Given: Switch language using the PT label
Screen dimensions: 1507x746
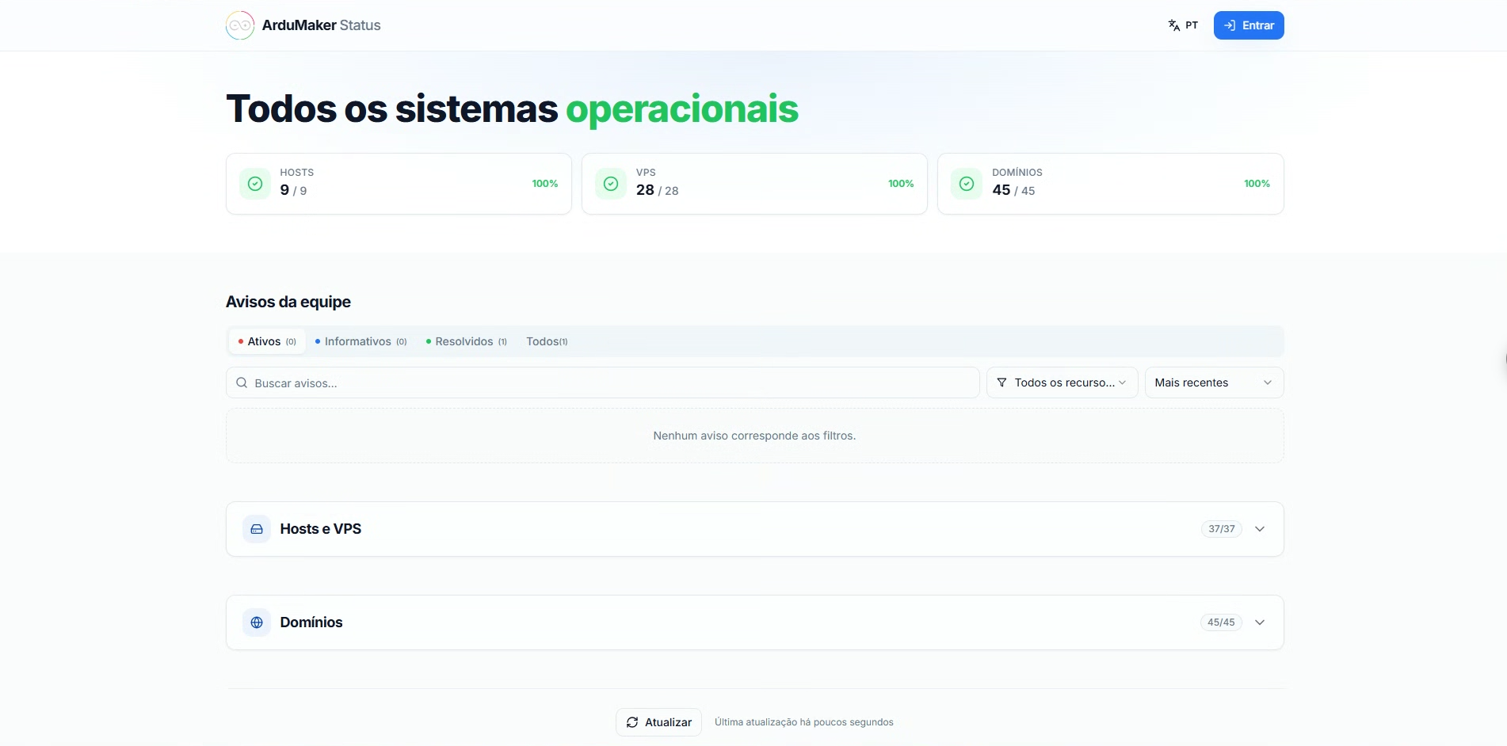Looking at the screenshot, I should coord(1192,25).
